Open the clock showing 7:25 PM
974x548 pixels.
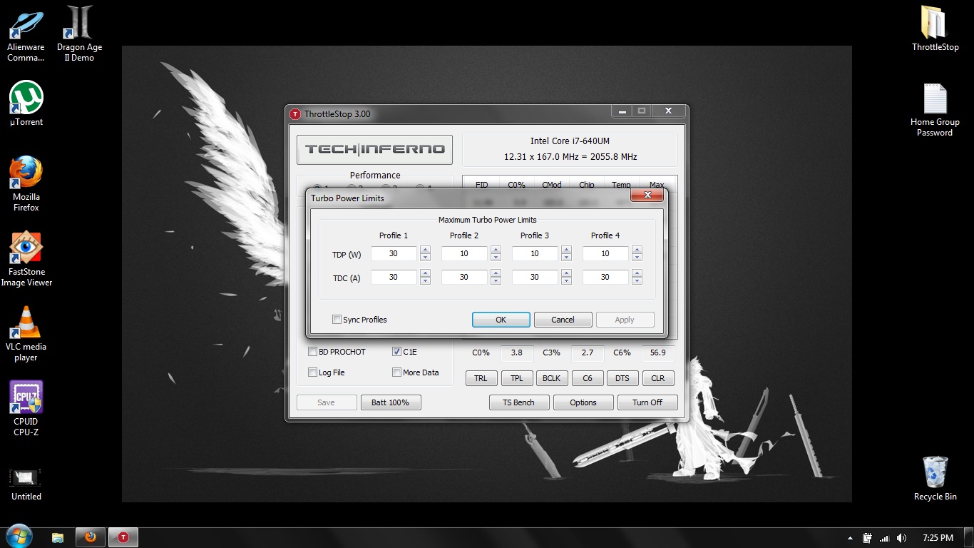coord(938,538)
